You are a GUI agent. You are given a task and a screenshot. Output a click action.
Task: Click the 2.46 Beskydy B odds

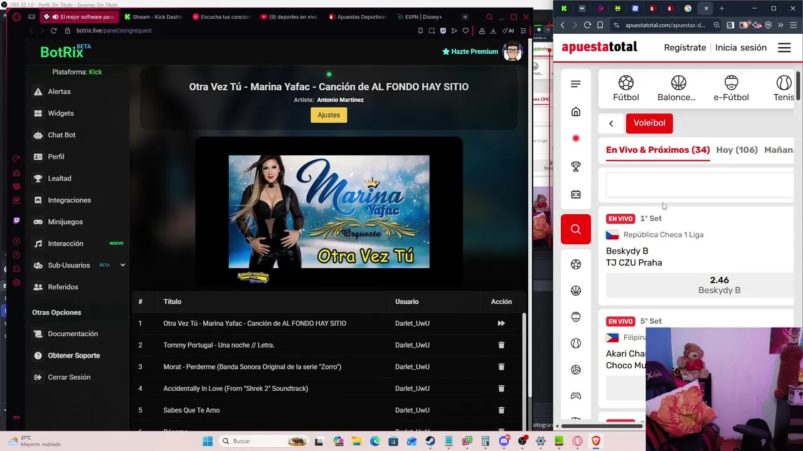pyautogui.click(x=700, y=285)
